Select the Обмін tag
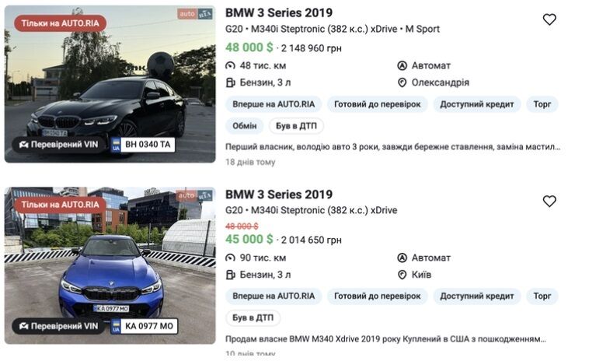The image size is (589, 361). point(245,125)
